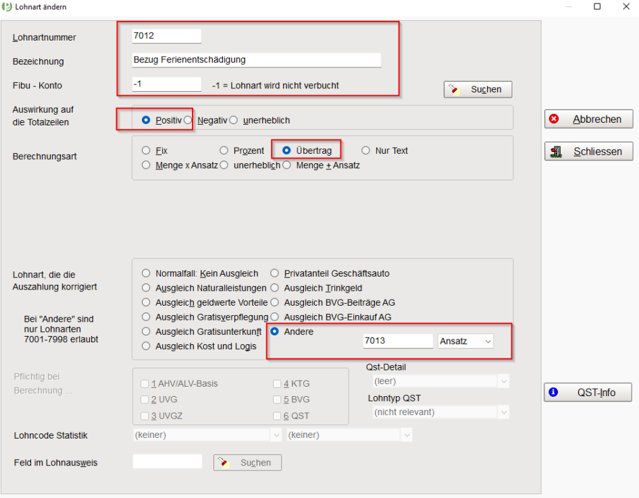This screenshot has width=639, height=498.
Task: Click the Suchen button beside Fibu-Konto
Action: 478,89
